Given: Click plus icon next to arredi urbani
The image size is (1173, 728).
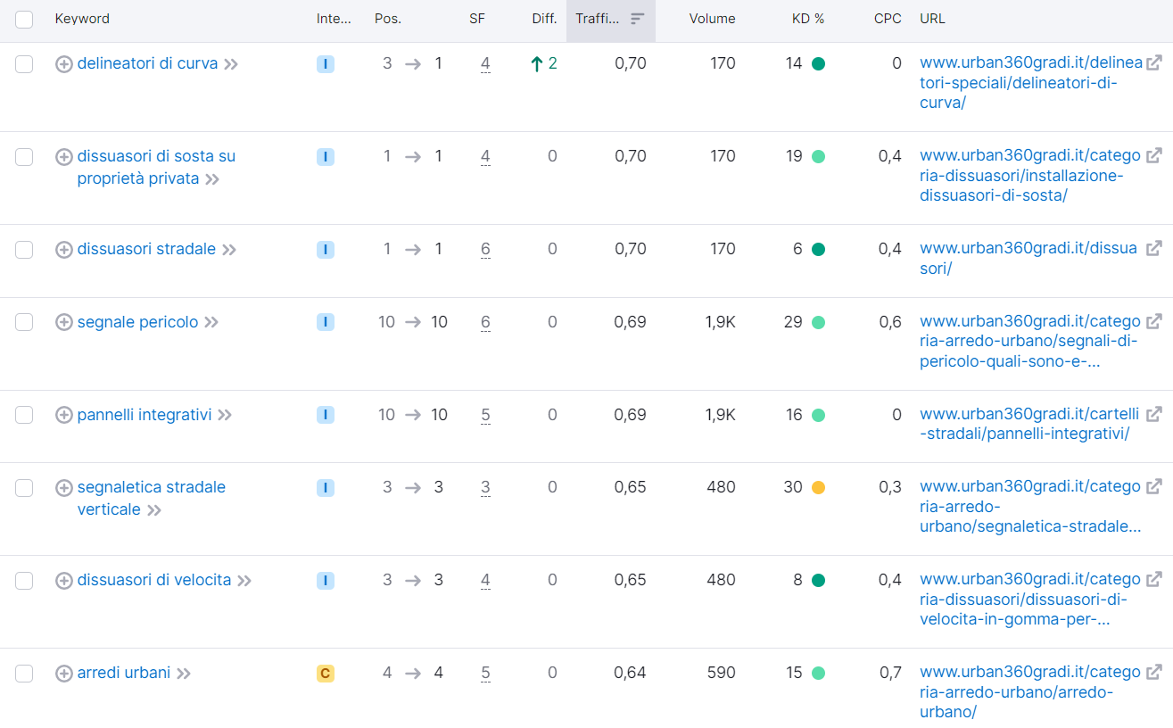Looking at the screenshot, I should pos(64,674).
